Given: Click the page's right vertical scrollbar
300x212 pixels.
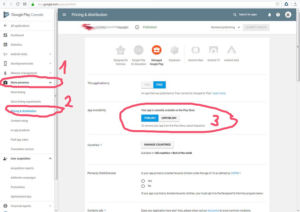Looking at the screenshot, I should click(298, 46).
